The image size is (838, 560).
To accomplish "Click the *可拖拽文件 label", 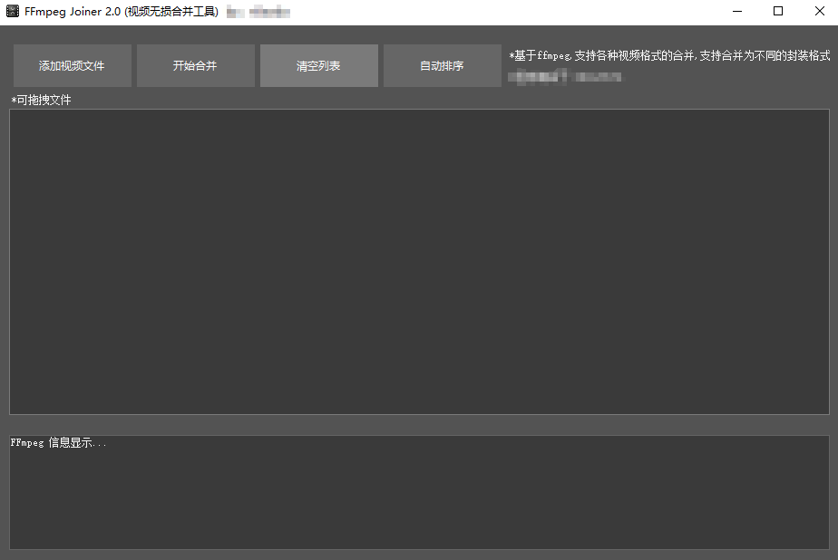I will tap(41, 100).
